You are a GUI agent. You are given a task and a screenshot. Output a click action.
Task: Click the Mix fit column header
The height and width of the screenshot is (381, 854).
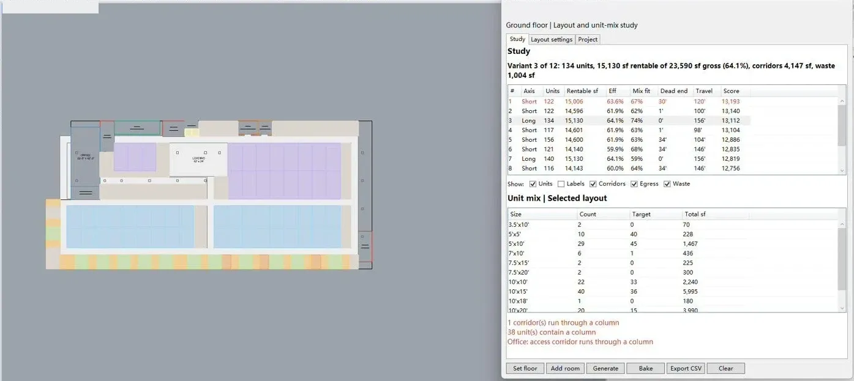coord(643,91)
